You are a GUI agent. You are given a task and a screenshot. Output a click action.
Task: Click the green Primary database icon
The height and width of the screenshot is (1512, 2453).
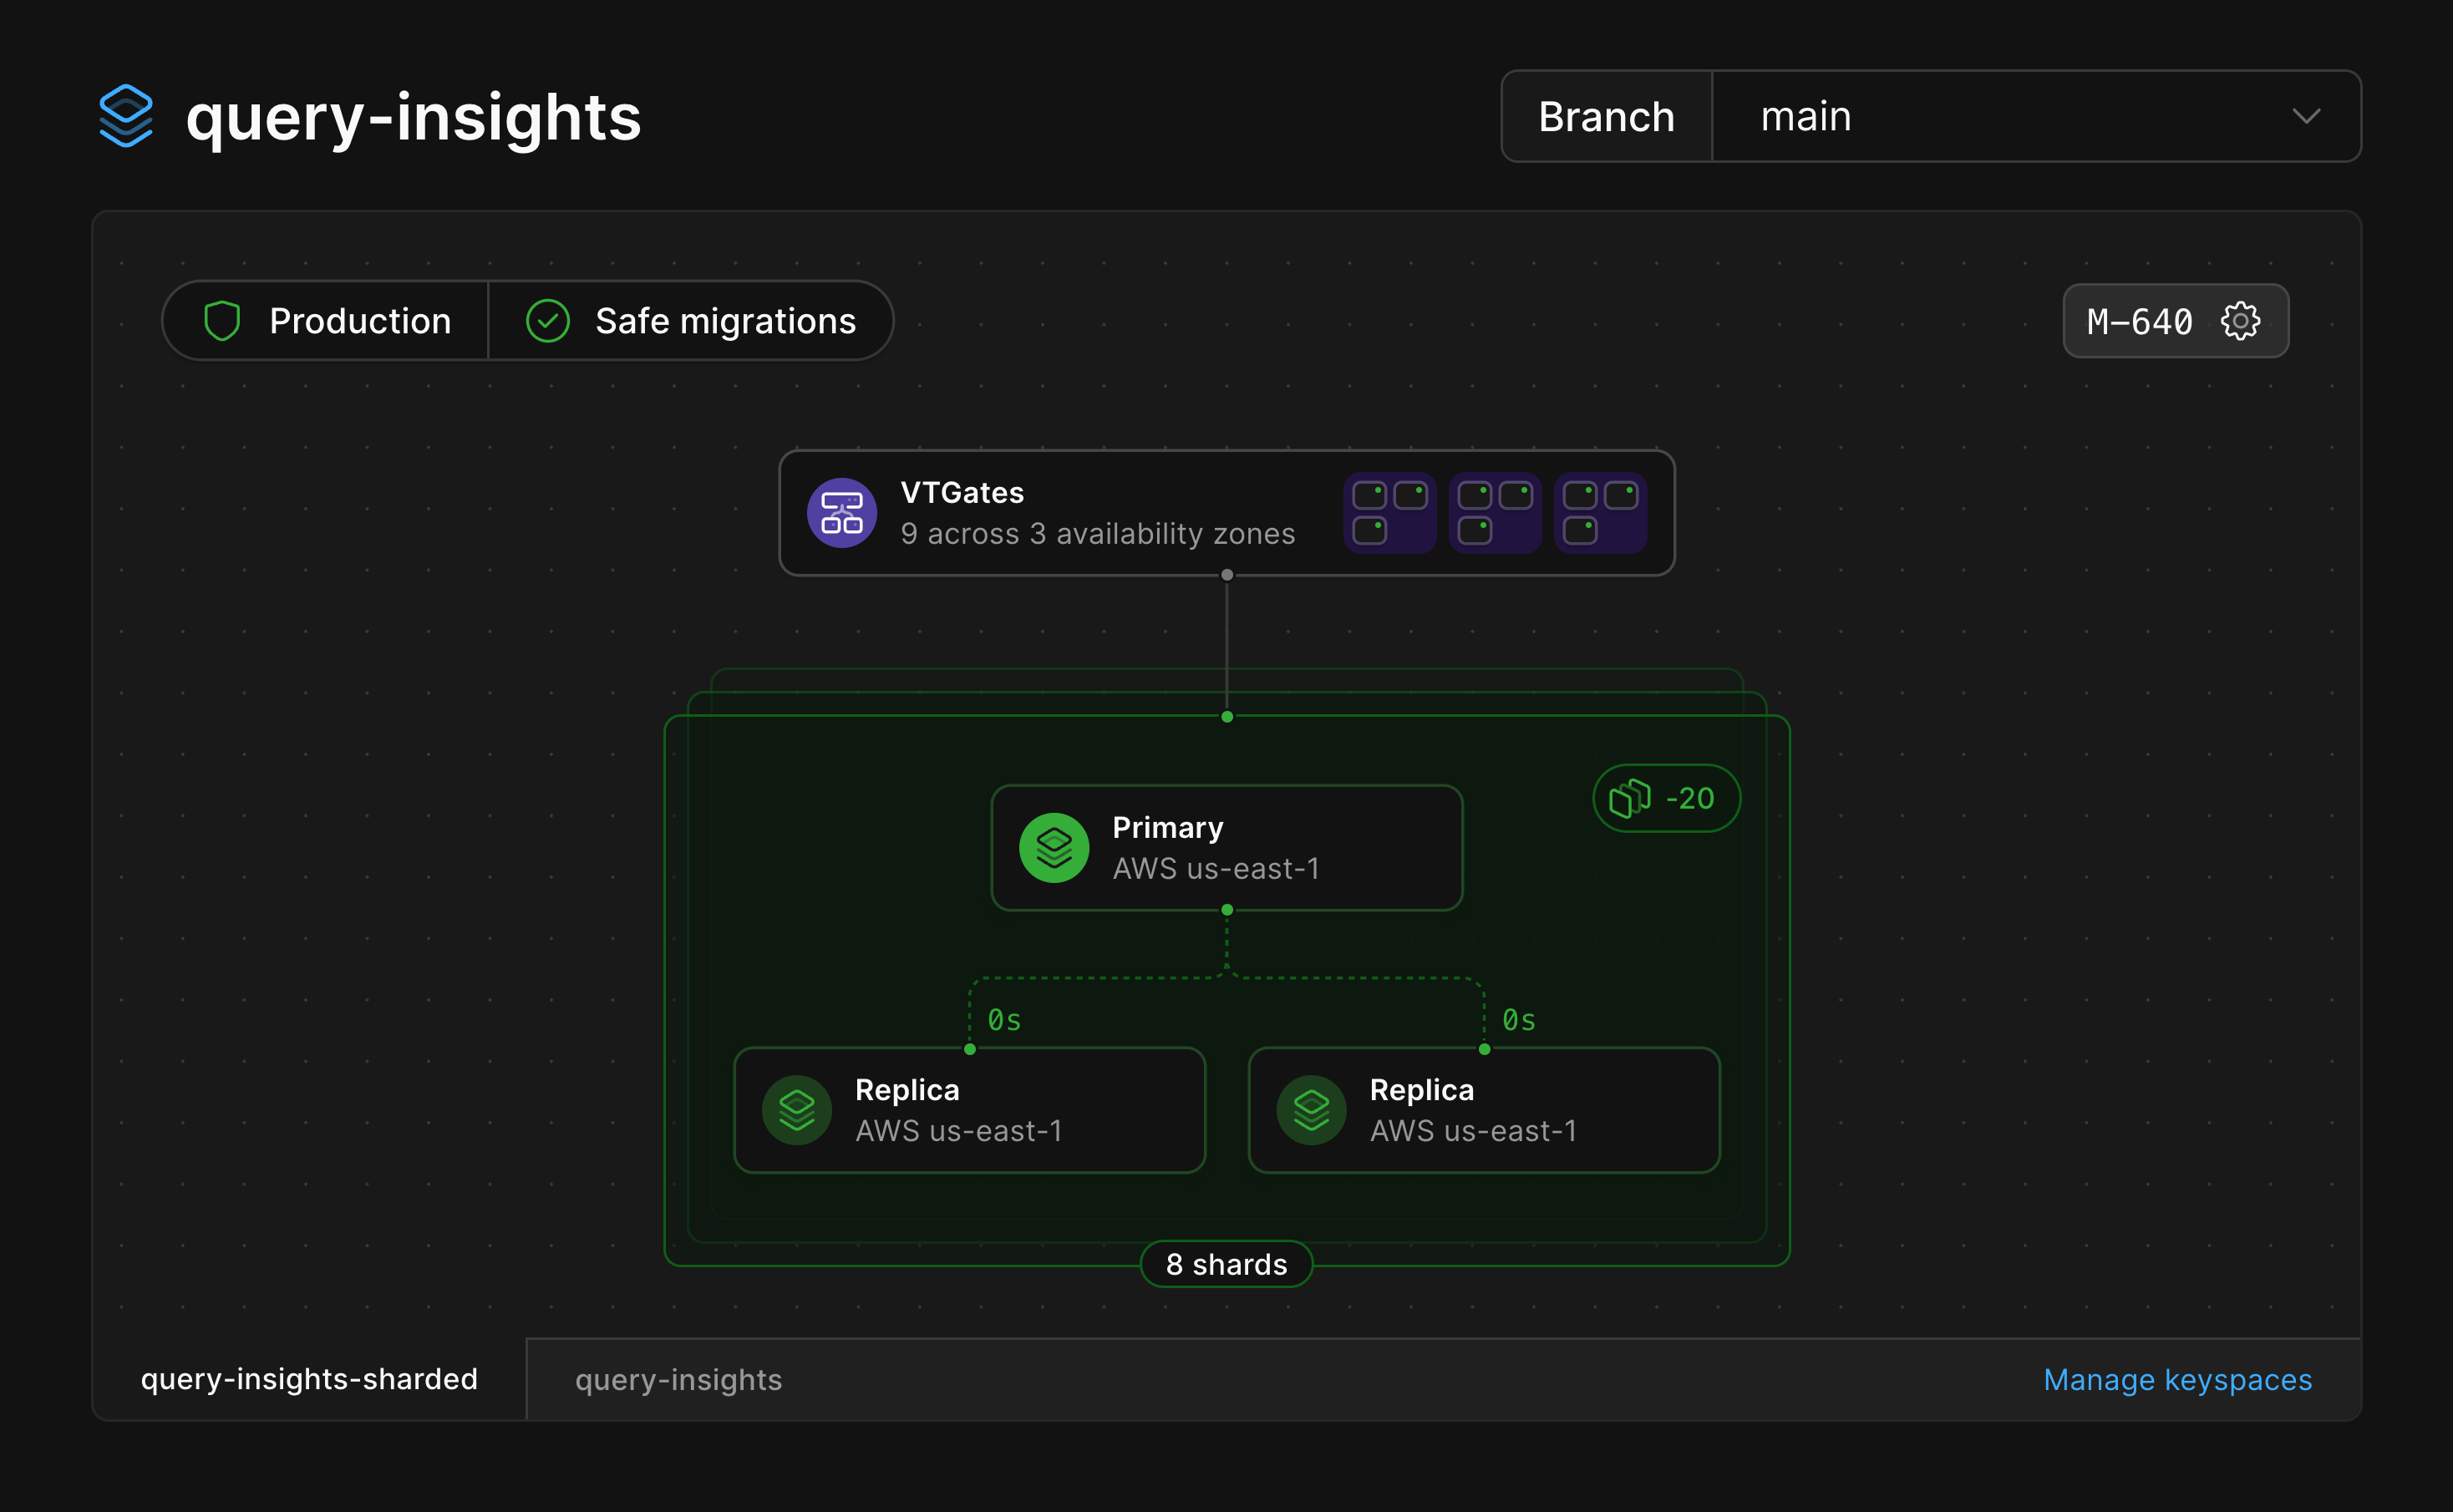tap(1054, 848)
